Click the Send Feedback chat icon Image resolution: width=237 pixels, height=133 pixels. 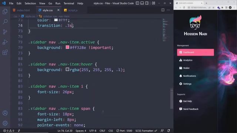coord(181,109)
